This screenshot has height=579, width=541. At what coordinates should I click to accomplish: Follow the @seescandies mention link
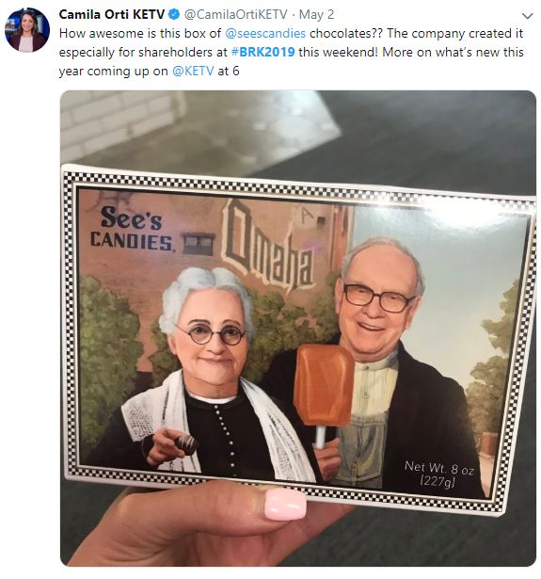(265, 33)
